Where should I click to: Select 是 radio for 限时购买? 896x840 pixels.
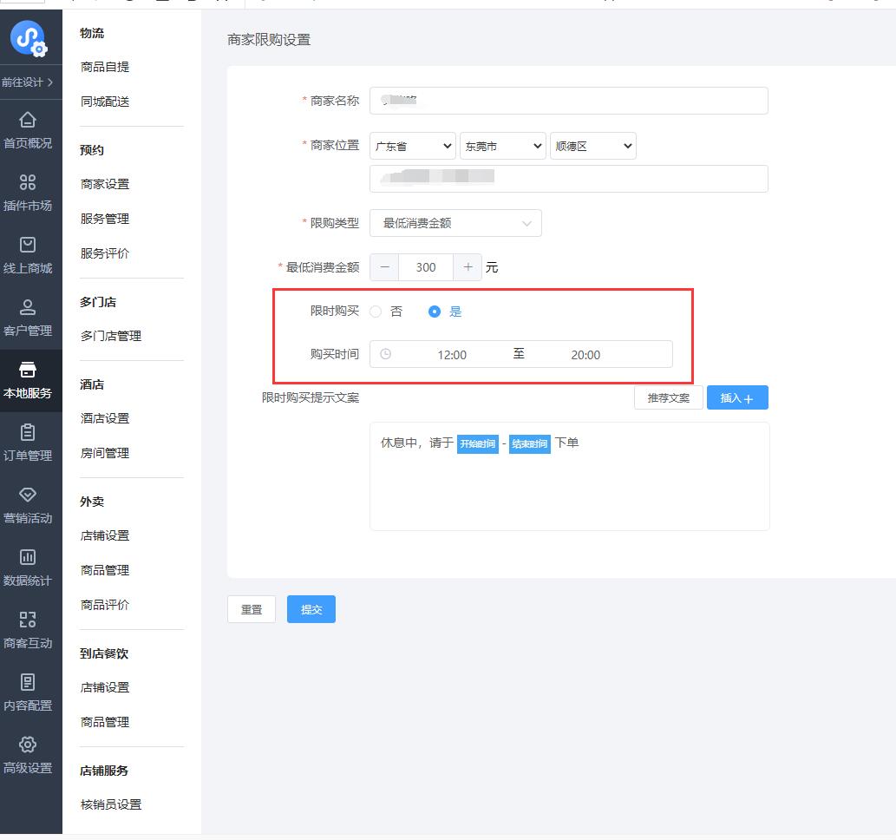pyautogui.click(x=435, y=312)
